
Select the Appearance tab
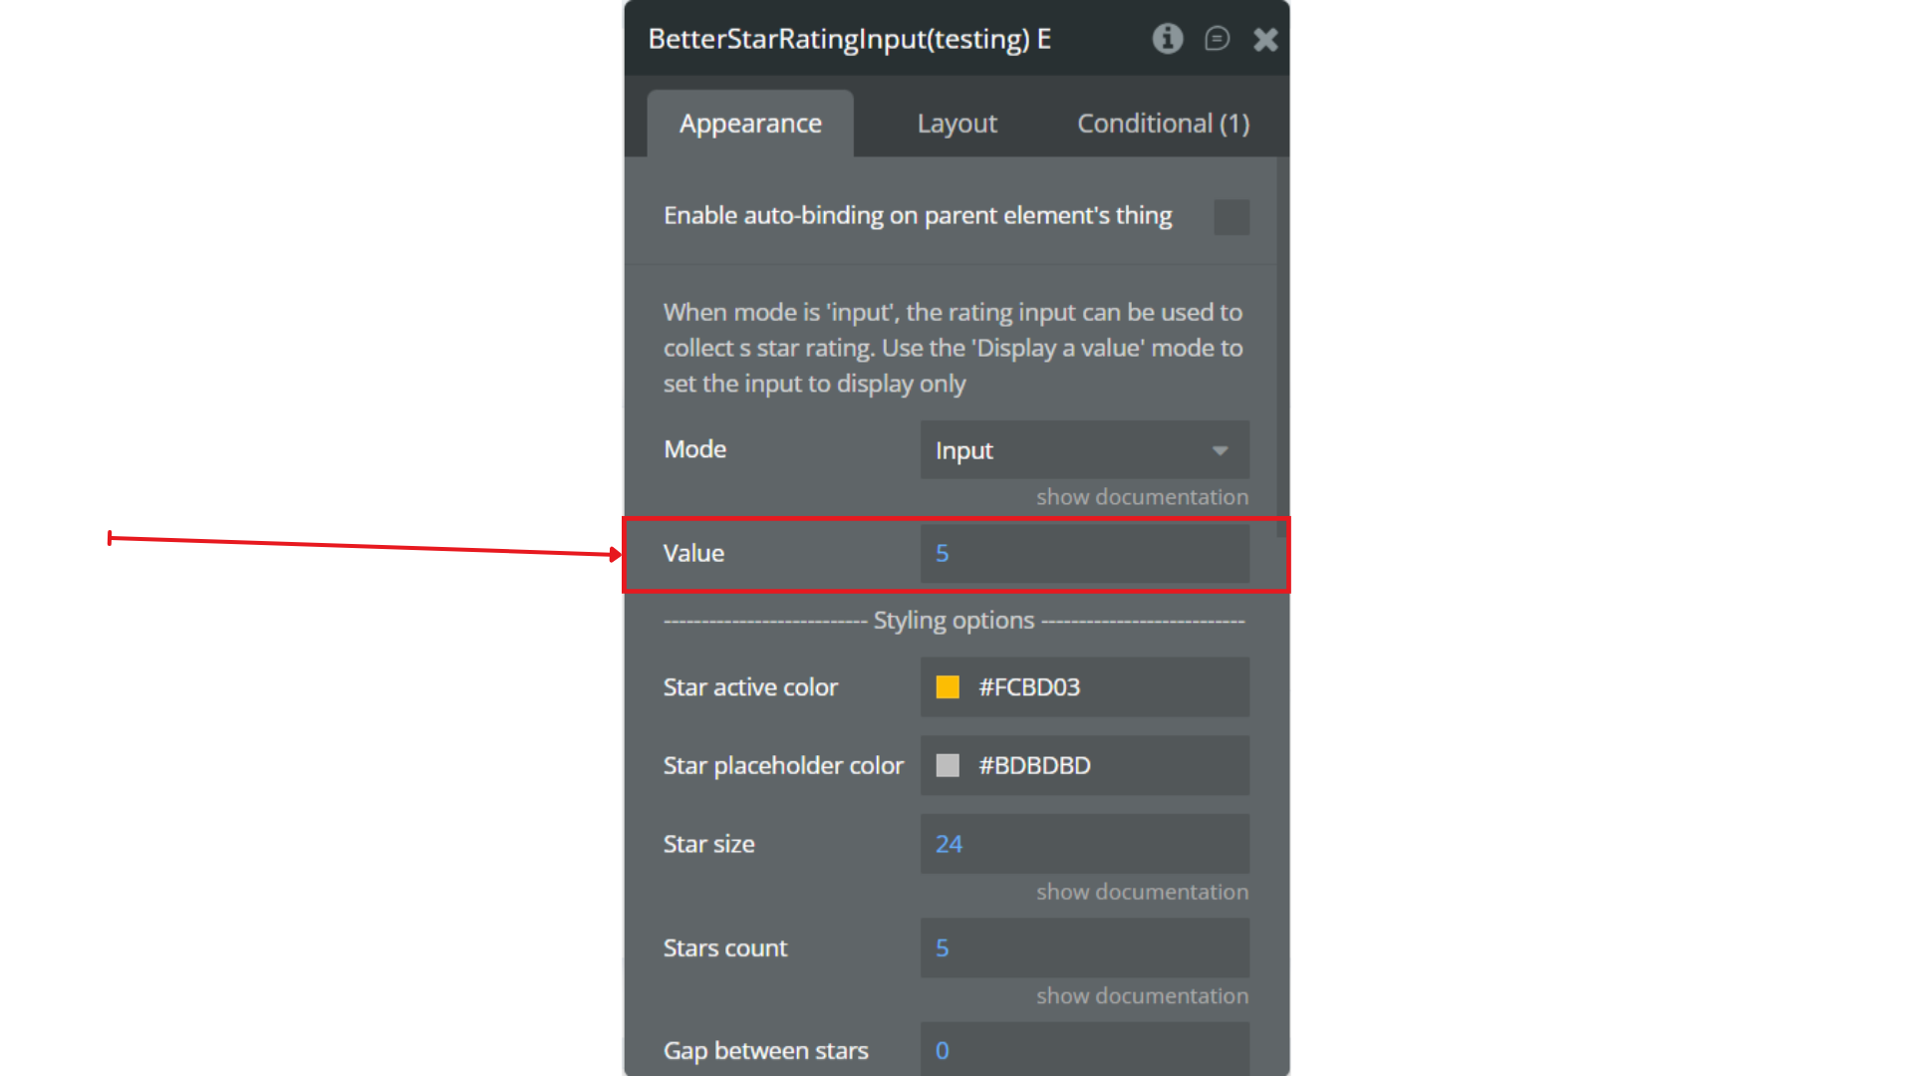point(750,124)
